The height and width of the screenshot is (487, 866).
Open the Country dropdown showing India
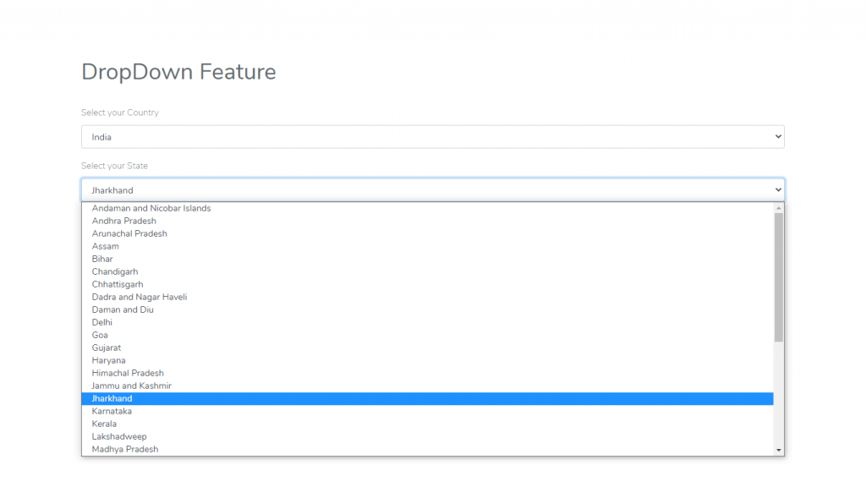tap(432, 137)
